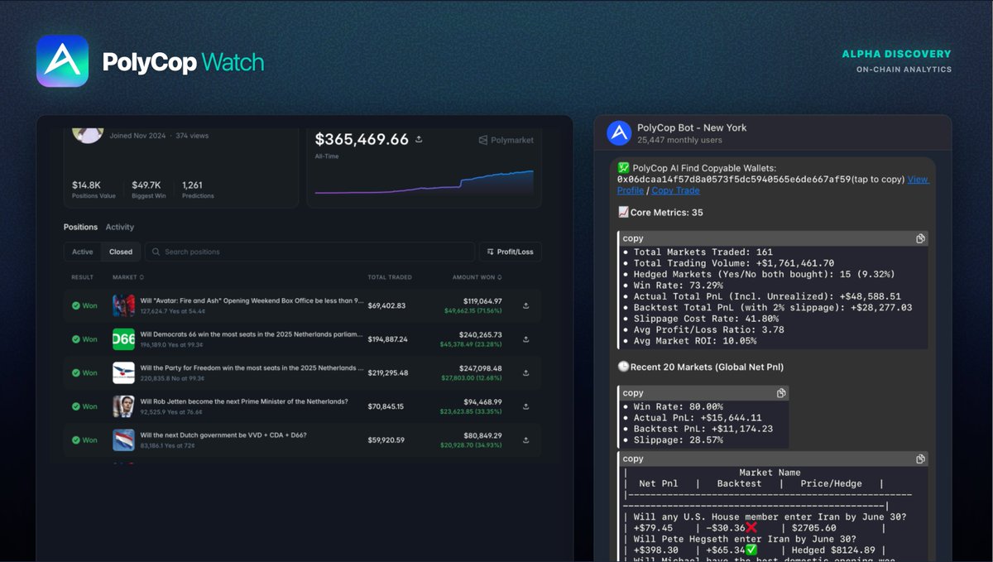Click the $219,295.48 total traded value
Image resolution: width=993 pixels, height=562 pixels.
(x=388, y=372)
